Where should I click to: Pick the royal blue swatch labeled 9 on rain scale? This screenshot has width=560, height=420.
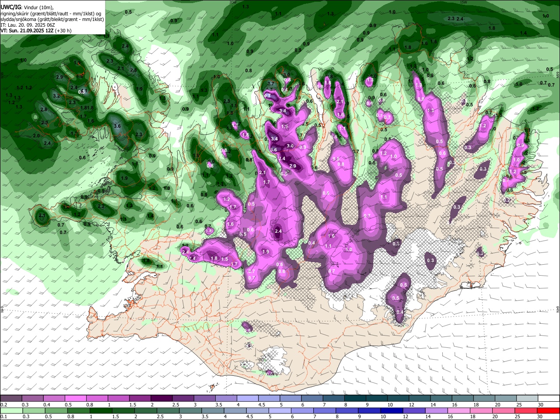pos(368,410)
